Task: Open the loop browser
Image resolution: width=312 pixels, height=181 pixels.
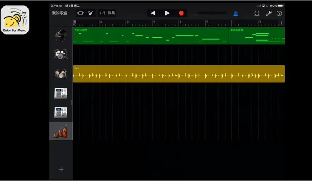Action: (x=257, y=13)
